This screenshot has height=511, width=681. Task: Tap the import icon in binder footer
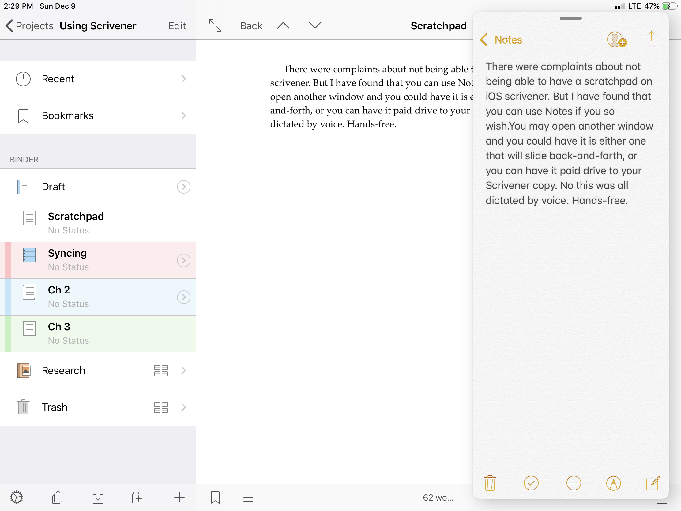98,497
